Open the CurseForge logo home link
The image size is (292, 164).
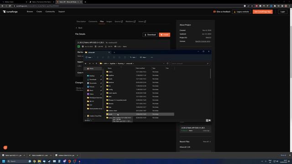(10, 12)
